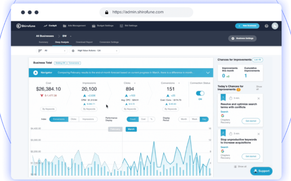
Task: Toggle the Connection Status switch
Action: pyautogui.click(x=200, y=93)
